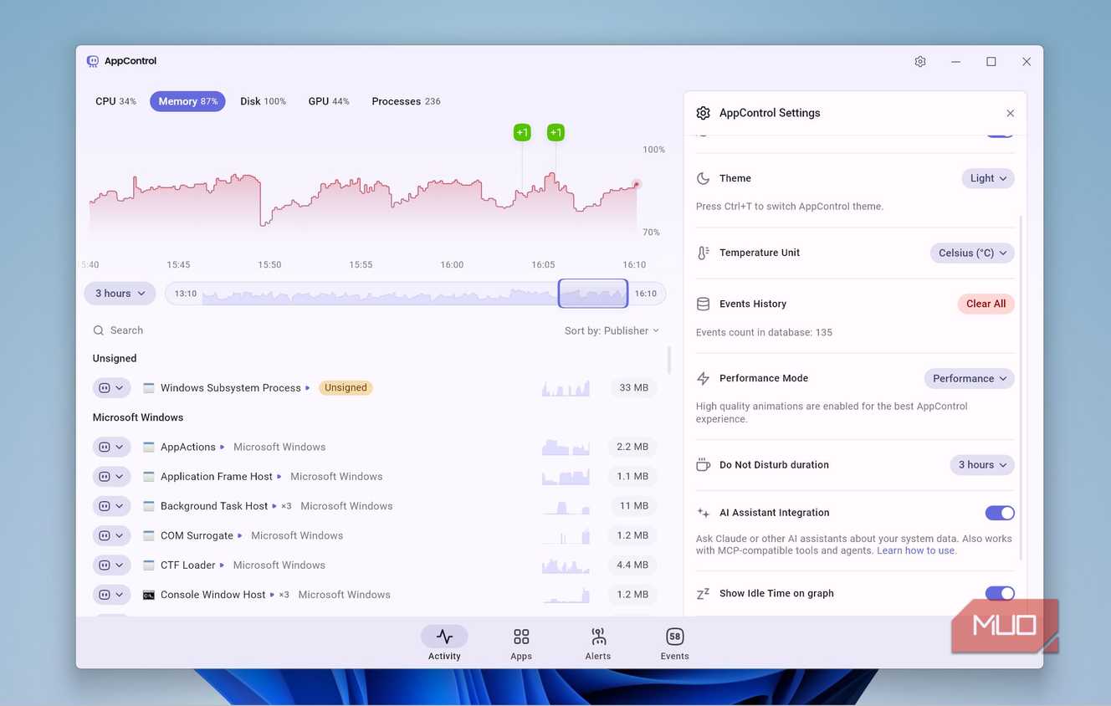Click the Performance Mode lightning icon
This screenshot has width=1111, height=706.
pos(704,378)
